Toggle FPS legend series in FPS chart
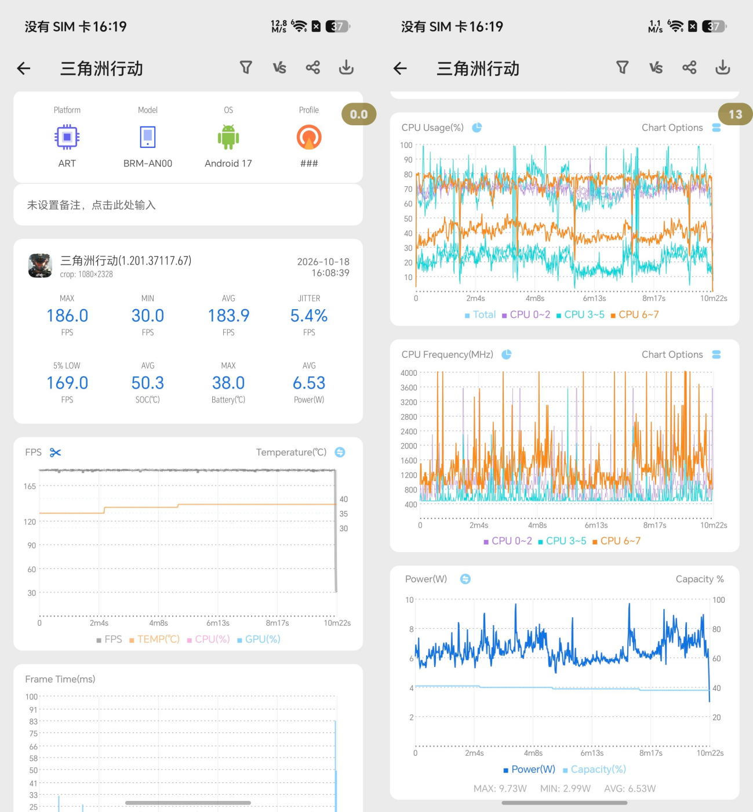 pyautogui.click(x=109, y=639)
